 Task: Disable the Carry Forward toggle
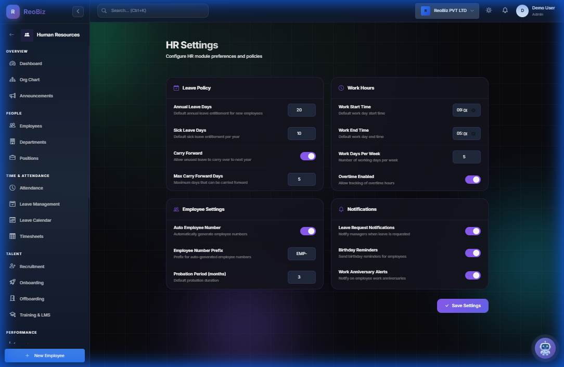308,155
